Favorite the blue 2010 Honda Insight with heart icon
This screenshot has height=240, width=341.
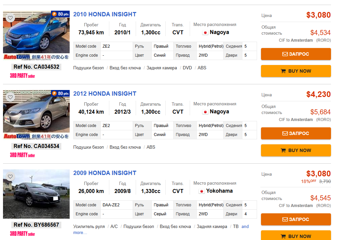10,18
